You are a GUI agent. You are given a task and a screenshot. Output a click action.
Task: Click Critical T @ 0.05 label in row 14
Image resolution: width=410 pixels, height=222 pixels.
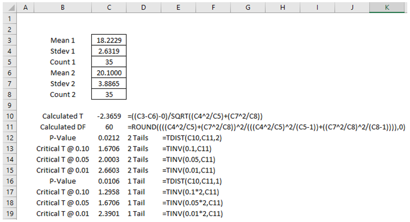63,159
